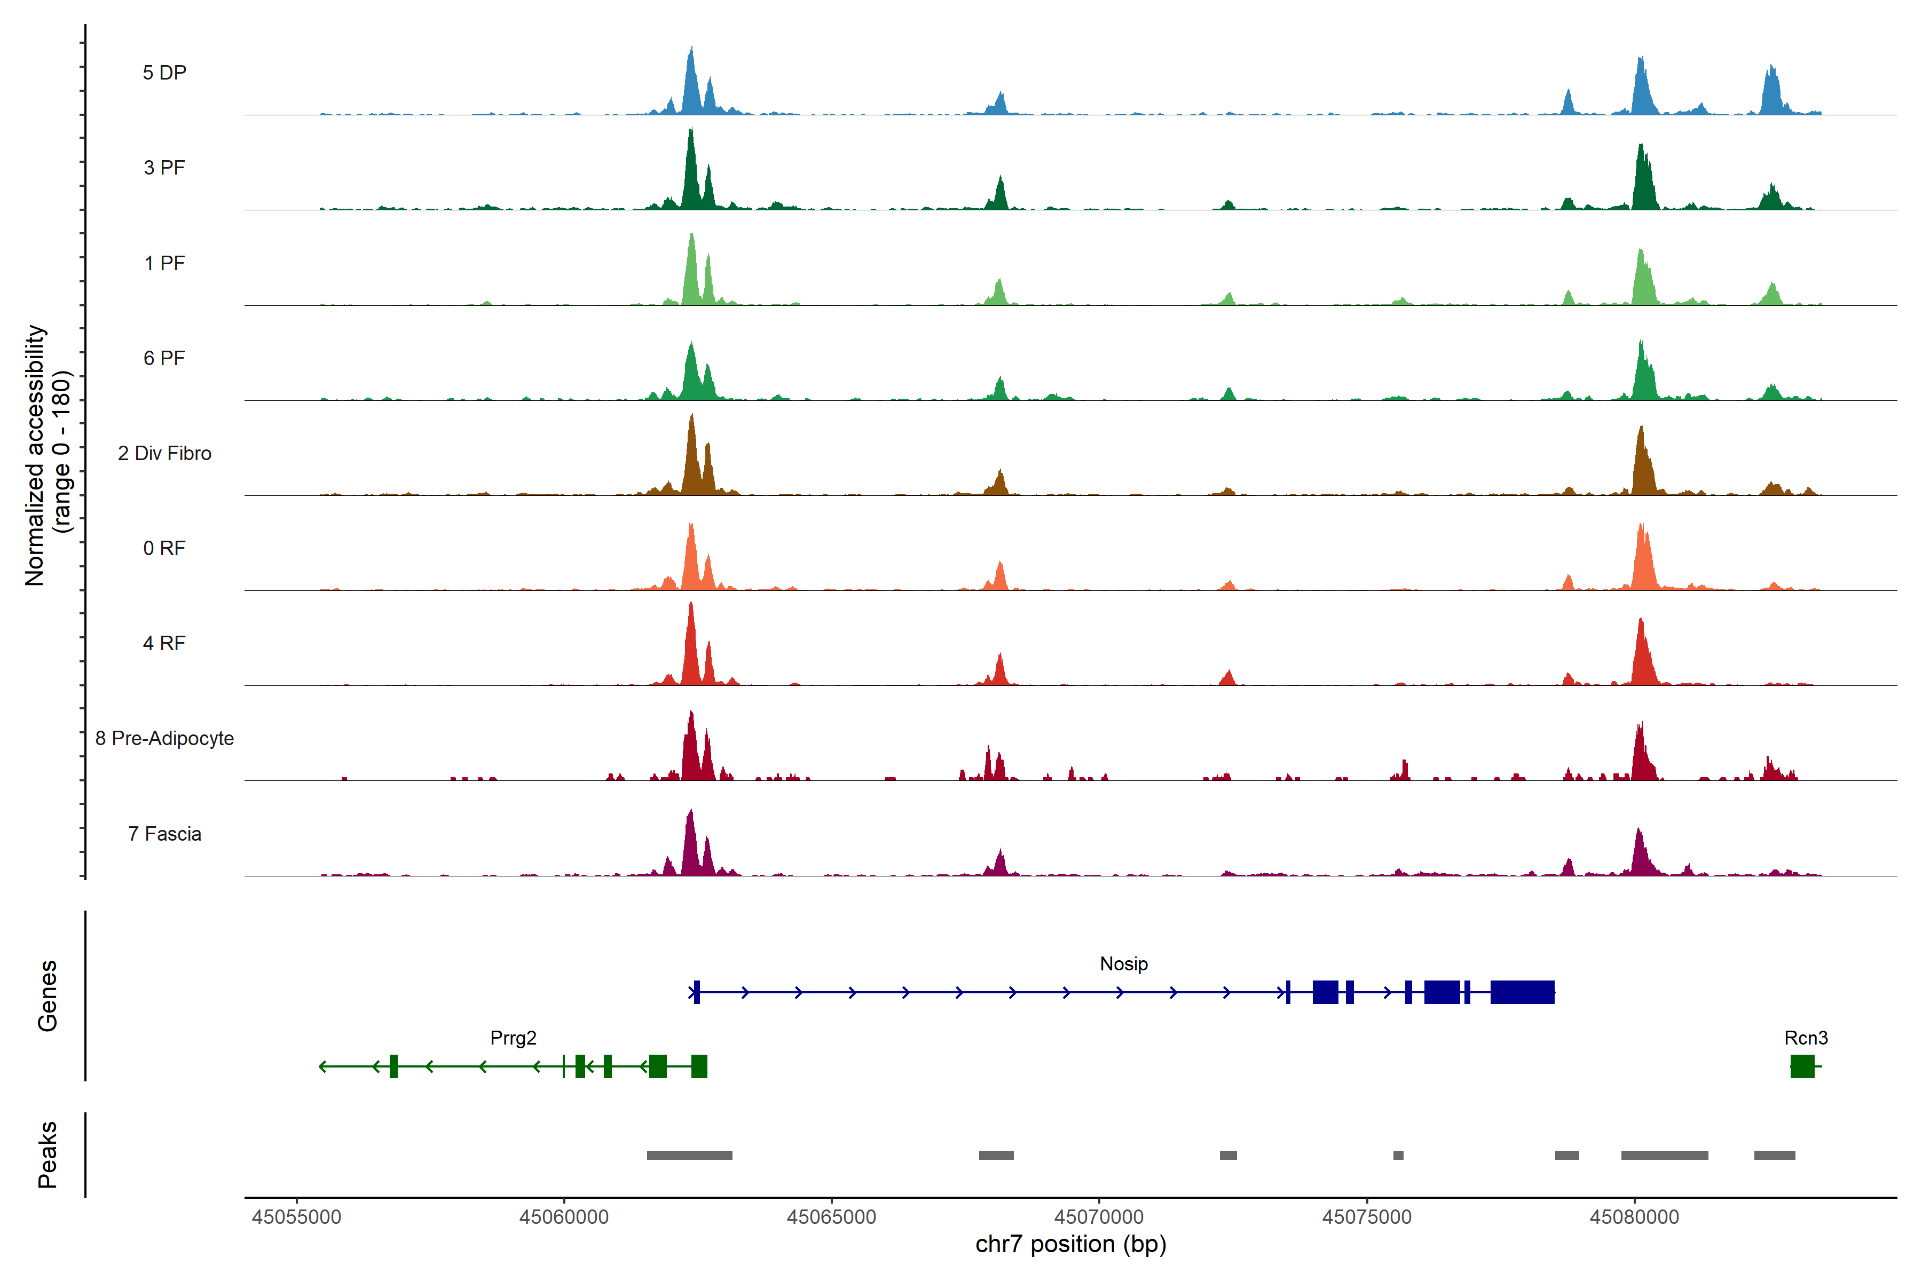Click the 45065000 axis tick label

pyautogui.click(x=831, y=1217)
